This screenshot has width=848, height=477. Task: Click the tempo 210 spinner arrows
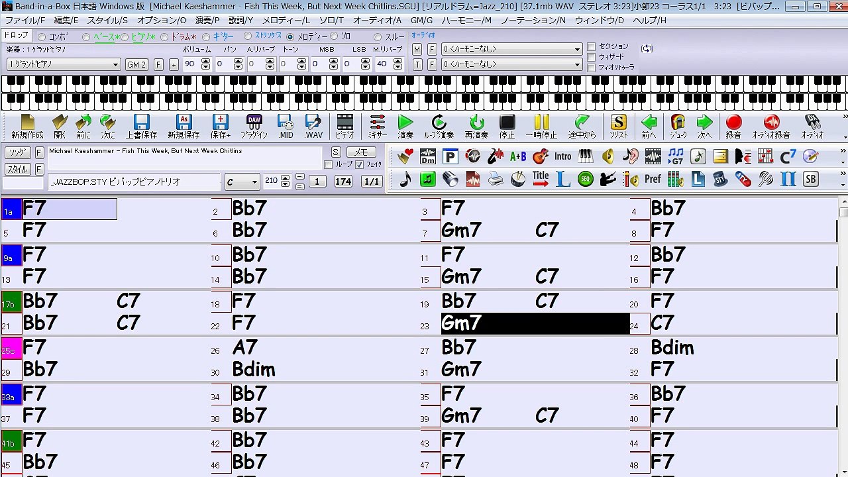pyautogui.click(x=286, y=181)
